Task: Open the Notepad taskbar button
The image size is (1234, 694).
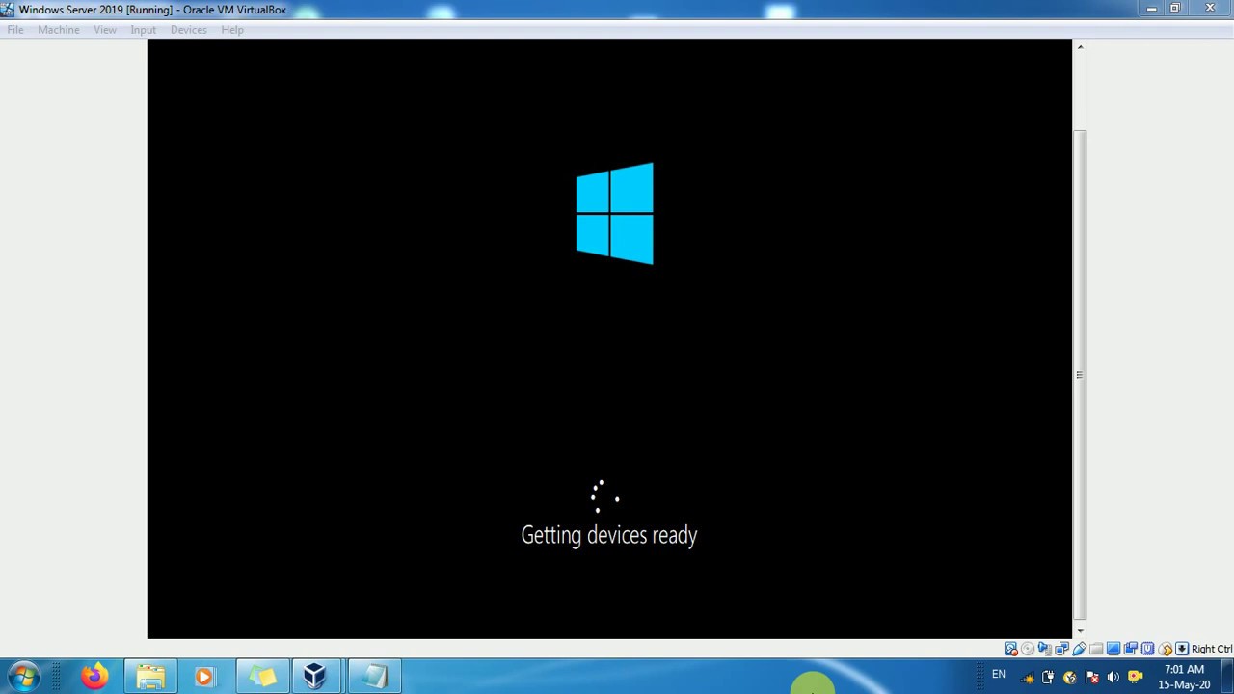Action: pyautogui.click(x=373, y=677)
